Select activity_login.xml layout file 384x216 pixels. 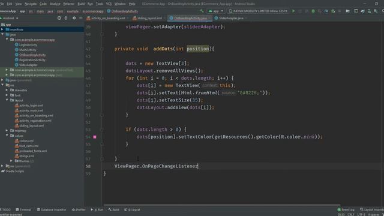coord(31,106)
